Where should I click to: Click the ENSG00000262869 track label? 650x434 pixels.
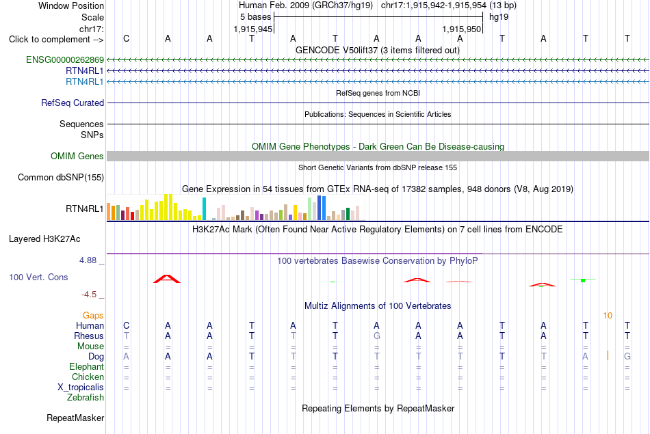(65, 59)
